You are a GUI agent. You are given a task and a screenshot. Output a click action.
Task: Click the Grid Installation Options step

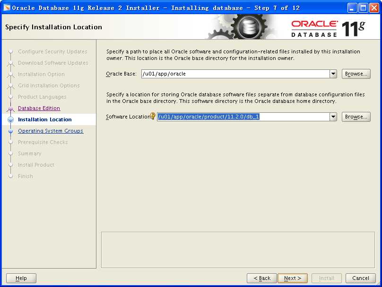click(x=49, y=85)
